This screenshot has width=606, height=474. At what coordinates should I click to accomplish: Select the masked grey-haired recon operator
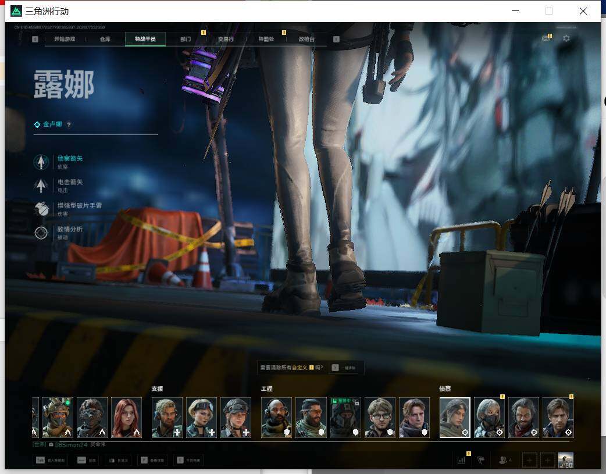point(489,418)
